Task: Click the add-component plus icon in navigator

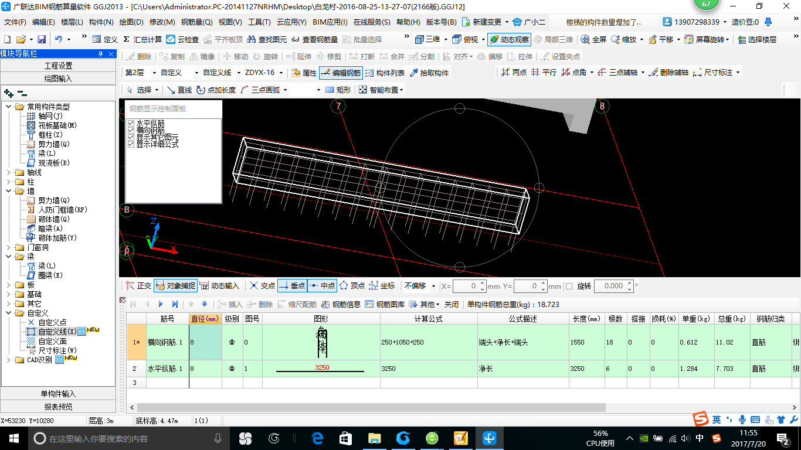Action: [8, 93]
